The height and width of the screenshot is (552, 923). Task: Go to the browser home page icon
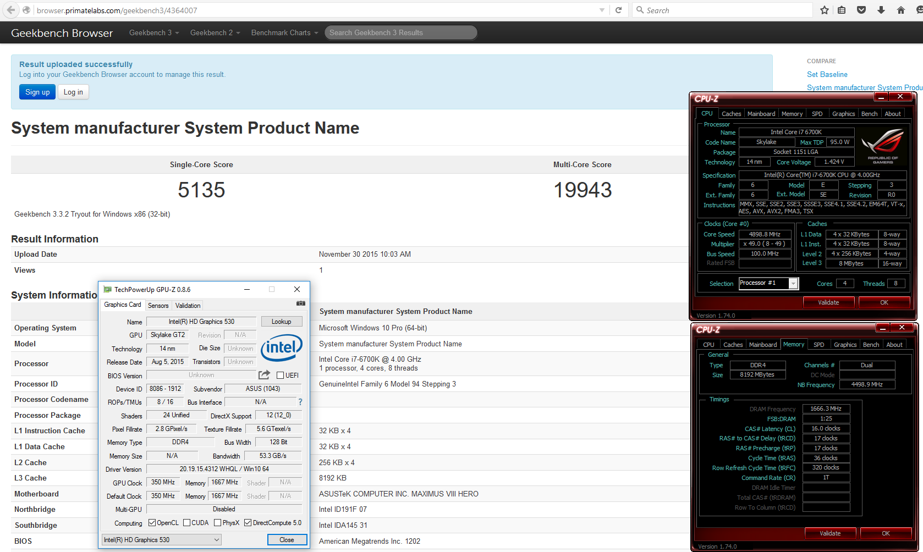[900, 10]
